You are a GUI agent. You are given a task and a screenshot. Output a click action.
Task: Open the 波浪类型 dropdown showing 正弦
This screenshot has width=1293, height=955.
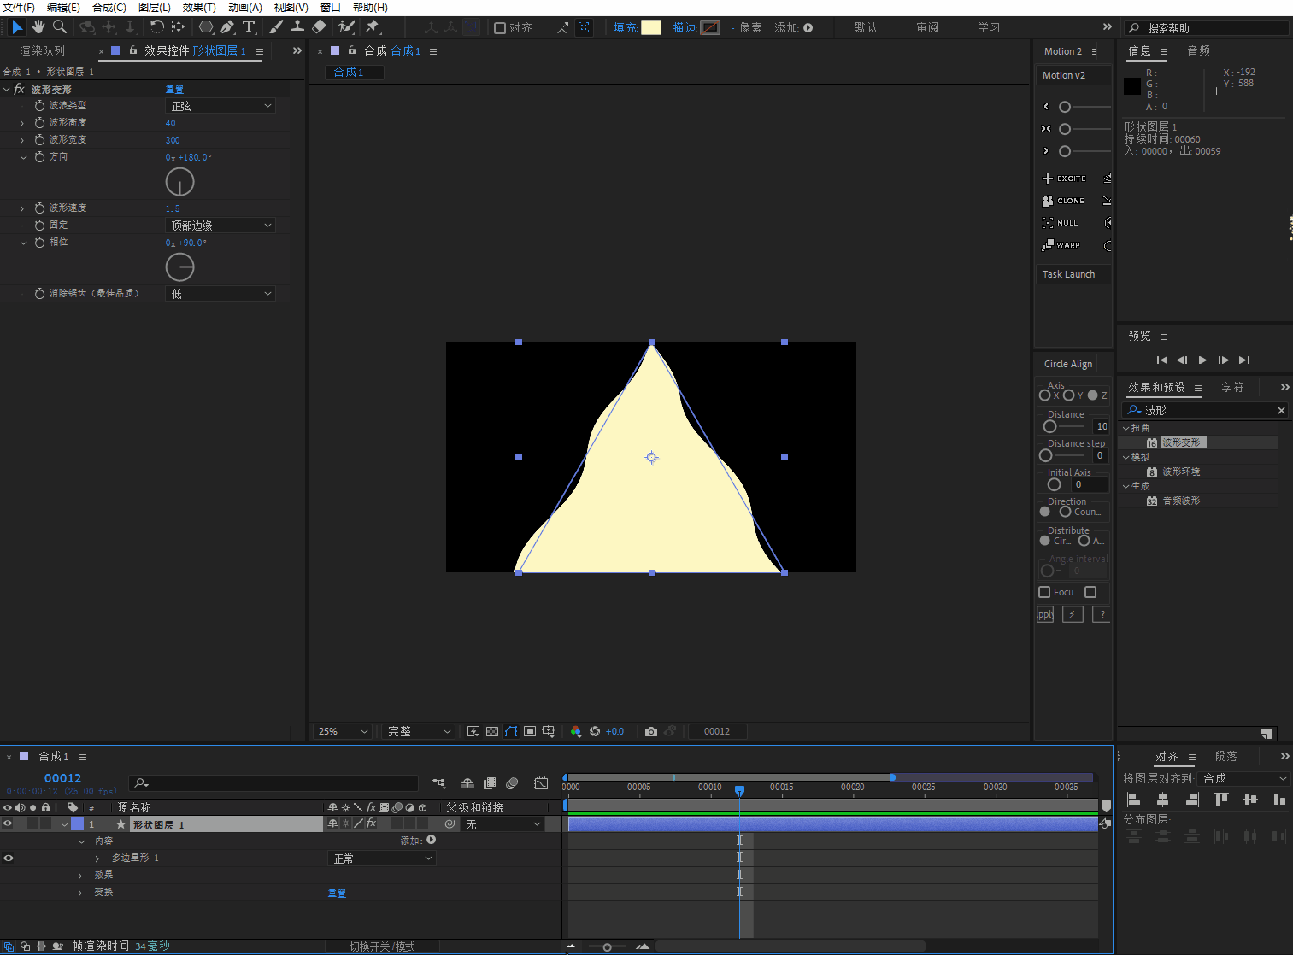coord(220,106)
